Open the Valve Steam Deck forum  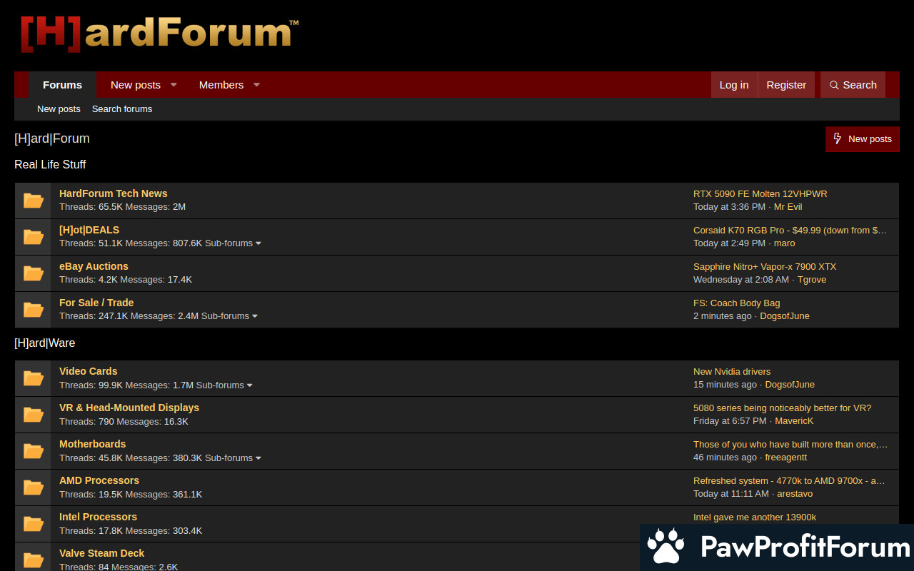101,553
